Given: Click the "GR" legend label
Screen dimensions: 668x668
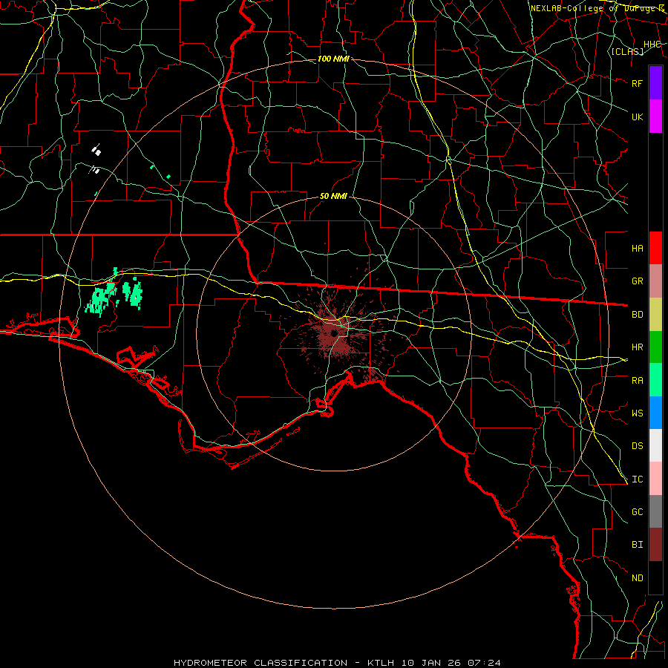Looking at the screenshot, I should pos(638,281).
